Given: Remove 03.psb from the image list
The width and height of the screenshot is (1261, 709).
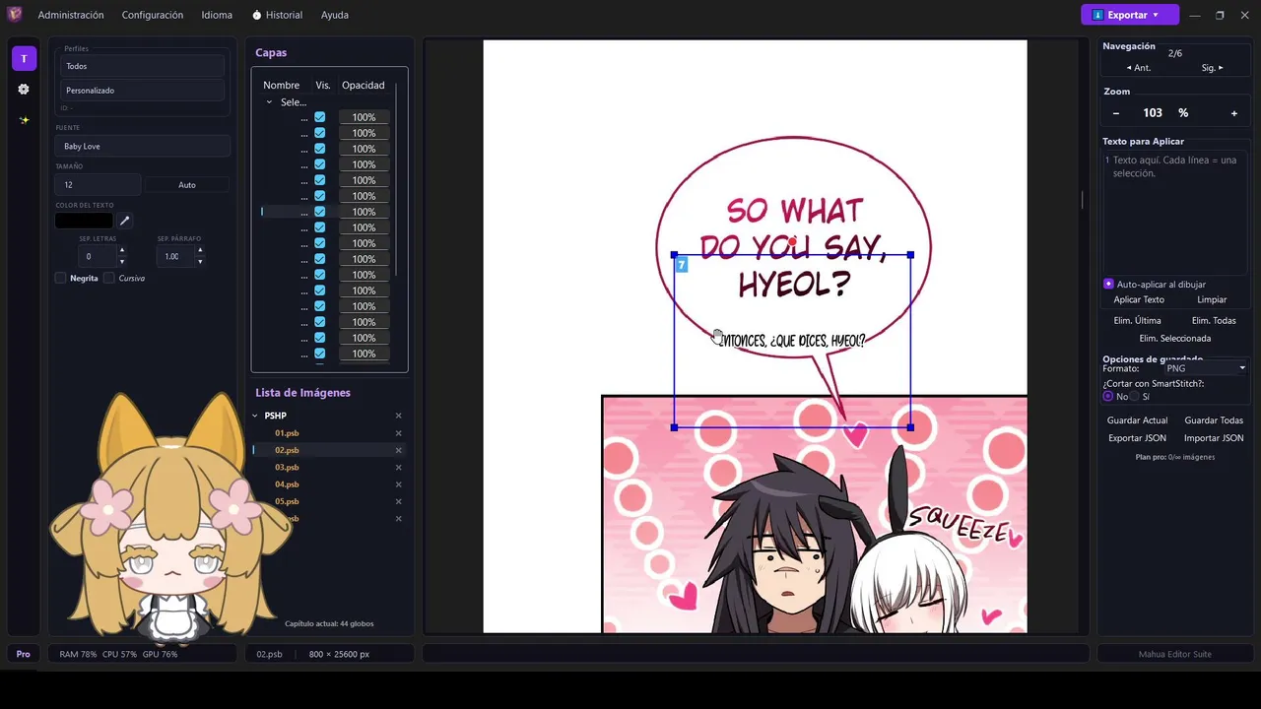Looking at the screenshot, I should point(399,467).
